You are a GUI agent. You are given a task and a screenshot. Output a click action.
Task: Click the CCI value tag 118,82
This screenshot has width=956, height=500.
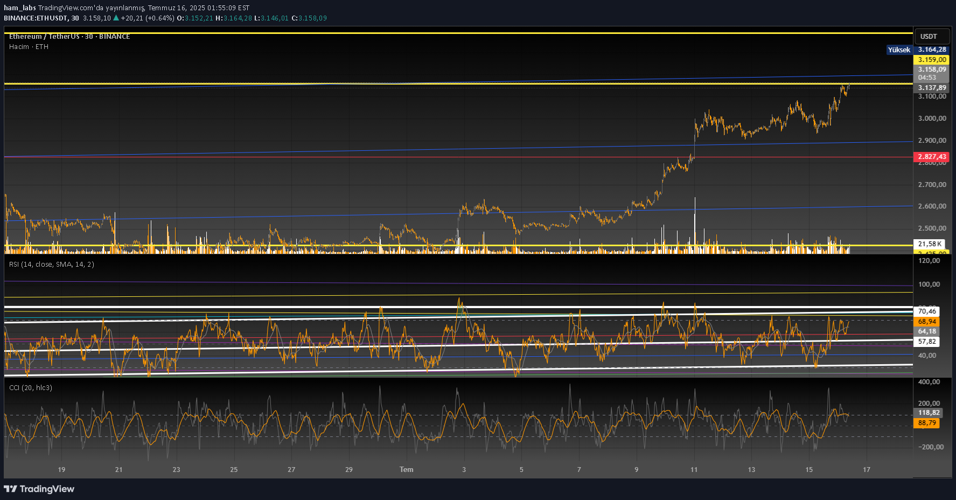929,413
